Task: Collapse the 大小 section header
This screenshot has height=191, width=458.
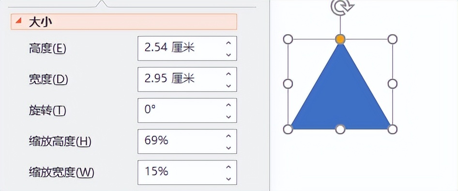Action: coord(123,22)
